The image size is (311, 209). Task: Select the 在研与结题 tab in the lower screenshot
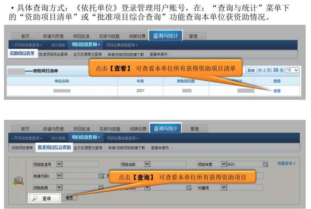[x=110, y=129]
